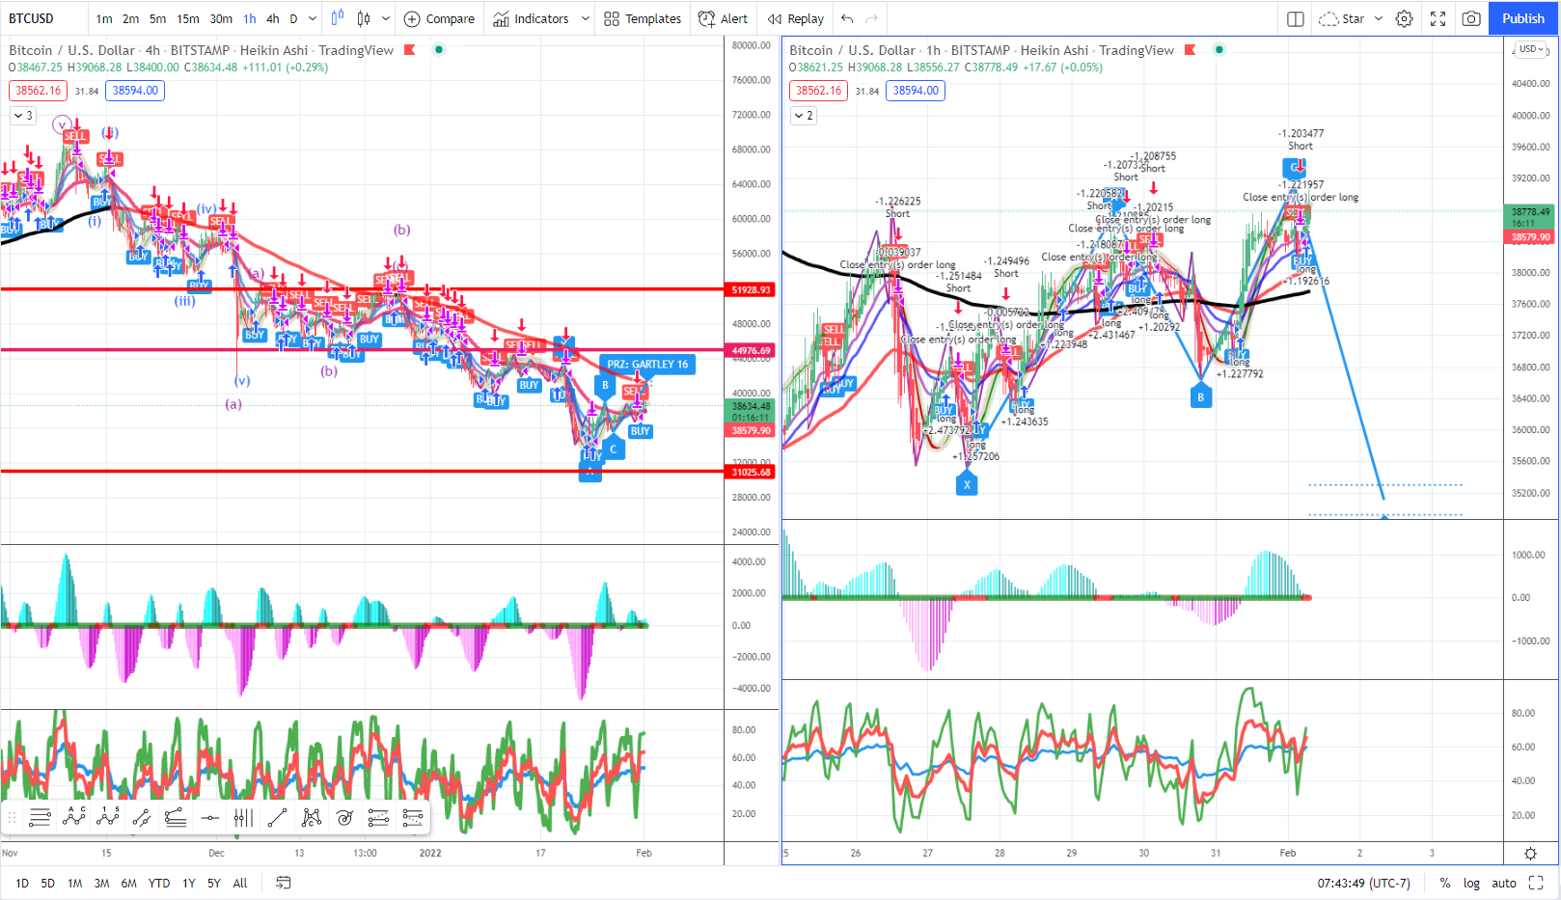Image resolution: width=1561 pixels, height=900 pixels.
Task: Open the Compare symbols button
Action: point(439,18)
